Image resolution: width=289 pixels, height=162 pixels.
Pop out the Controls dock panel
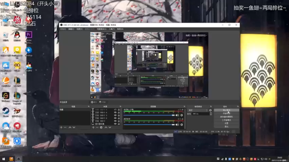238,107
